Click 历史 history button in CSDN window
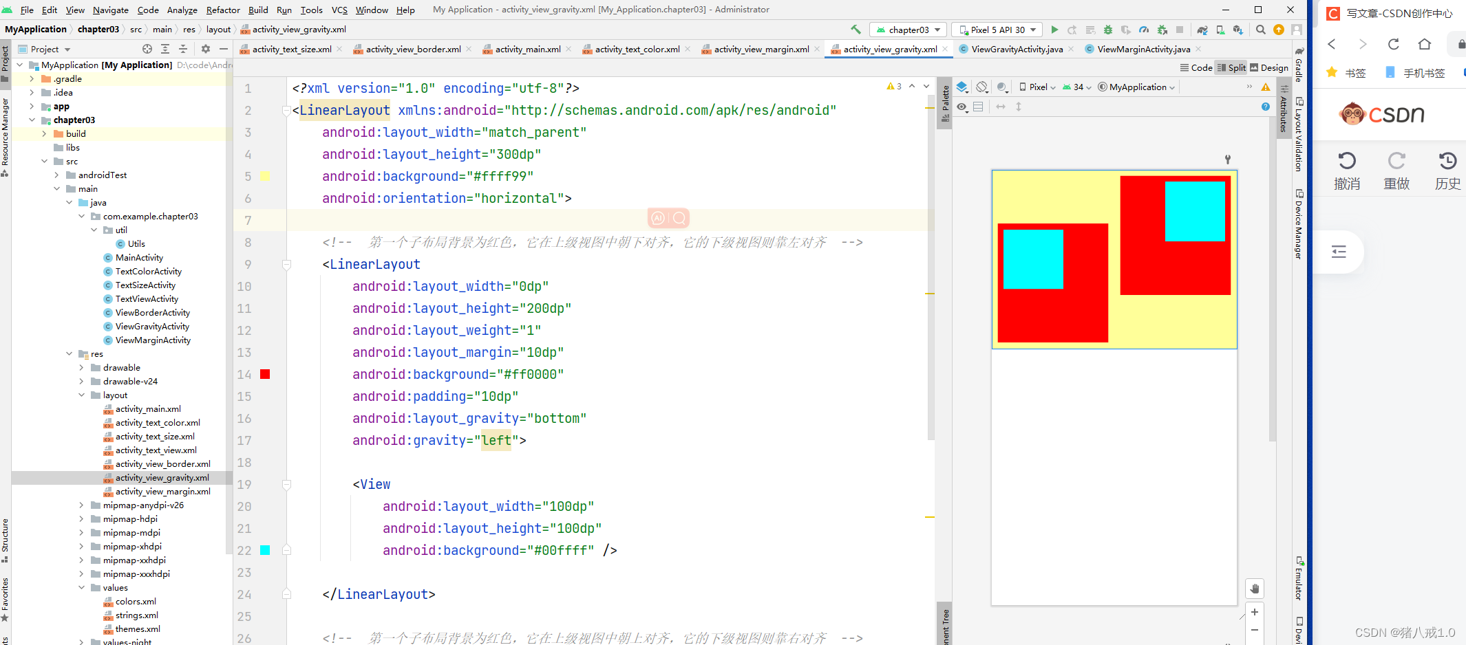 tap(1447, 171)
